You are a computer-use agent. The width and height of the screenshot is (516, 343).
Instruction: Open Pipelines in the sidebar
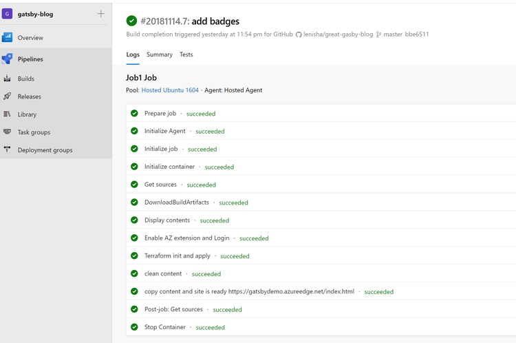click(x=56, y=59)
